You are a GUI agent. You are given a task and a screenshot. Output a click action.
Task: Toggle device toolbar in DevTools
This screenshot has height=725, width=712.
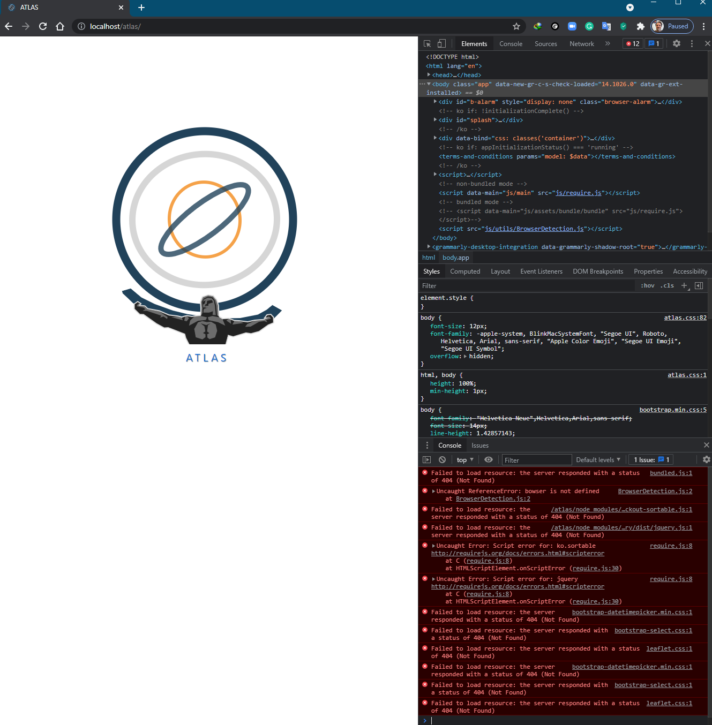pos(441,44)
